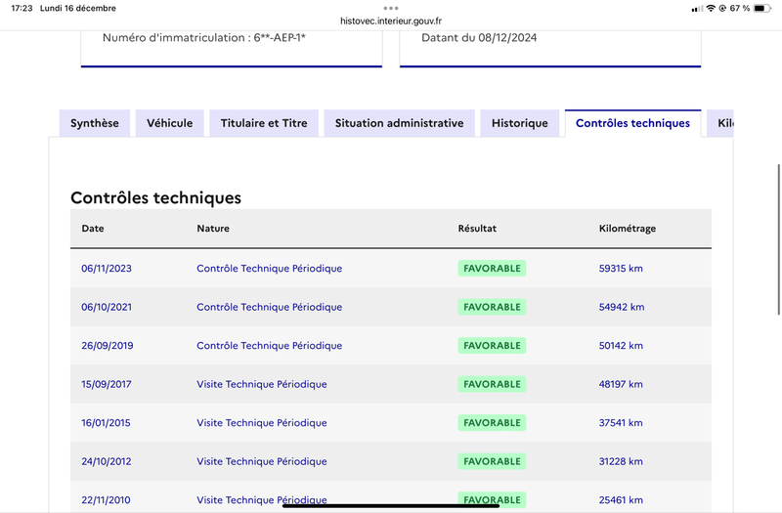Screen dimensions: 782x513
Task: Click the 59315 km mileage value
Action: point(621,268)
